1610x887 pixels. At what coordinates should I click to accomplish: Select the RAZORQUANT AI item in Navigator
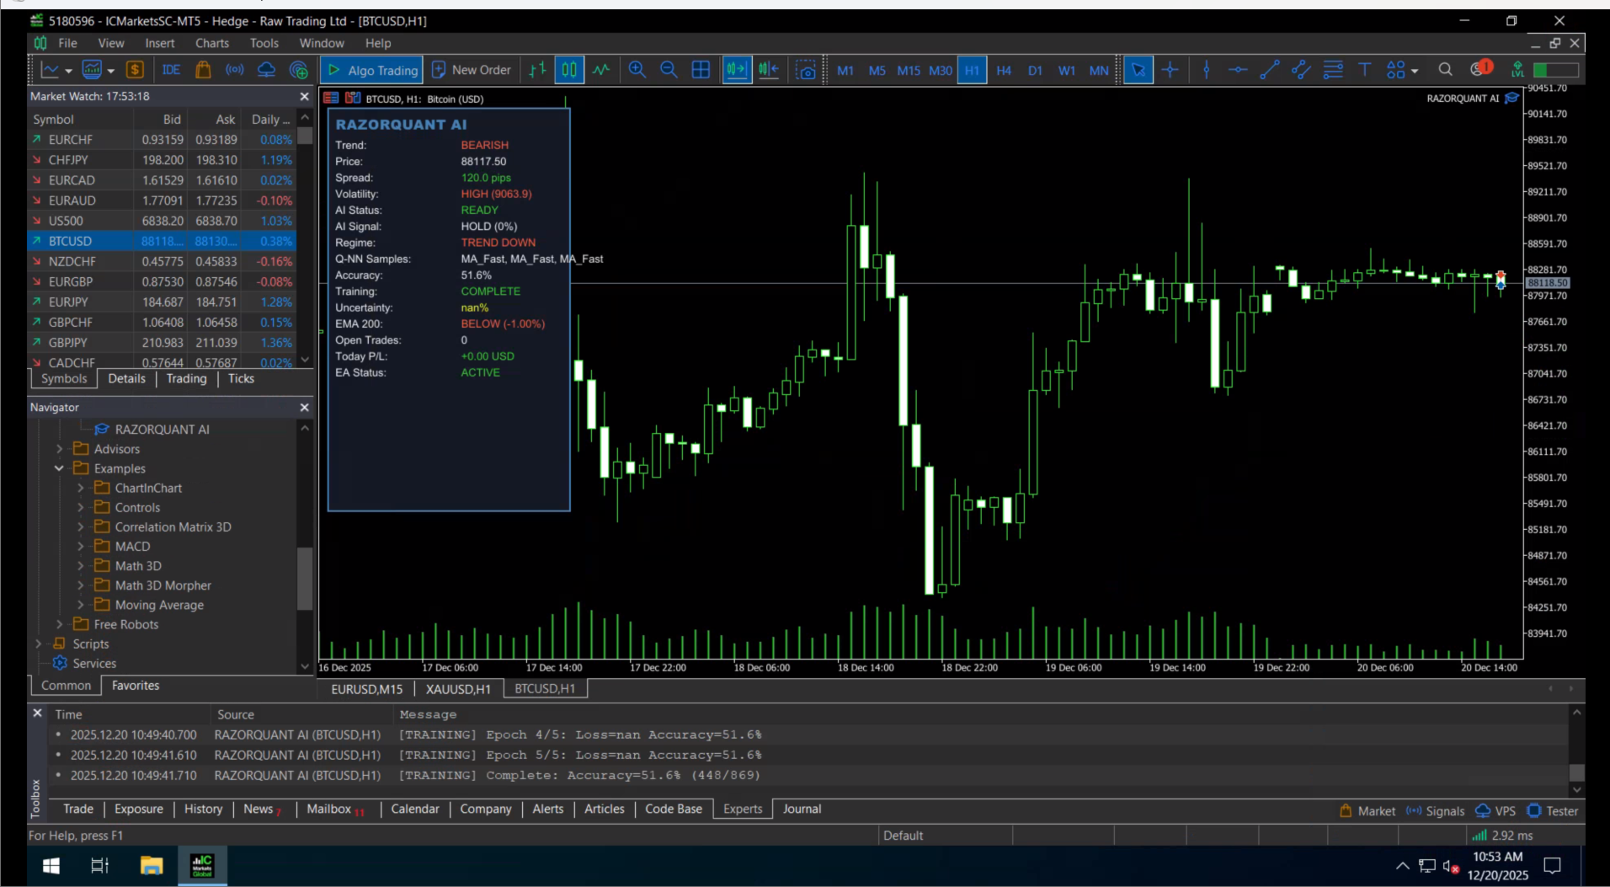[x=162, y=430]
